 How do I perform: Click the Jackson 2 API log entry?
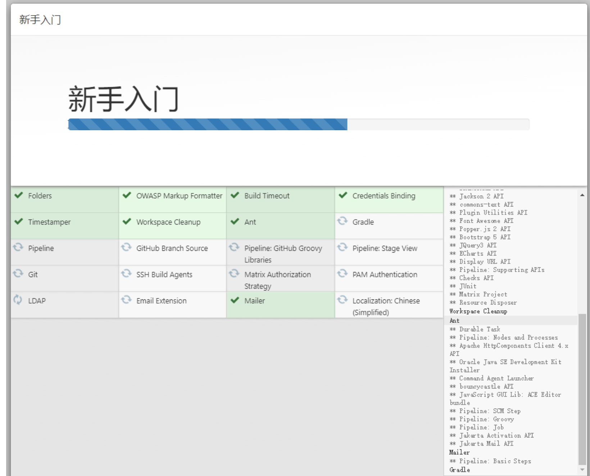(x=477, y=196)
